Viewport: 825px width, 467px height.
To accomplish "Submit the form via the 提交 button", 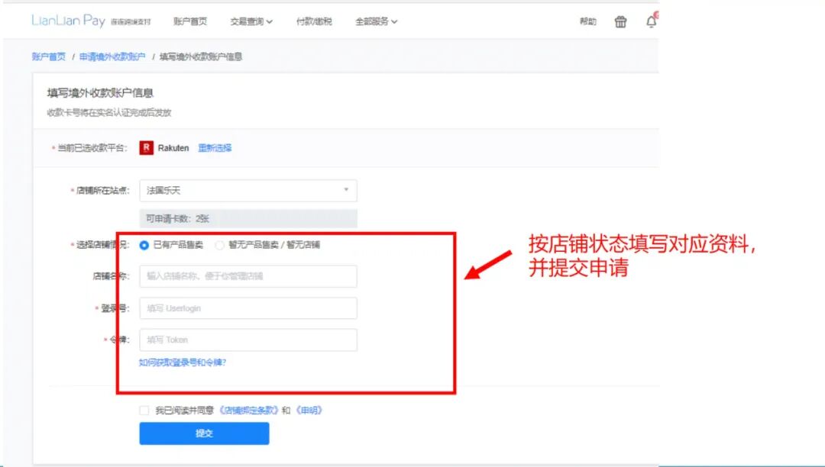I will 204,433.
